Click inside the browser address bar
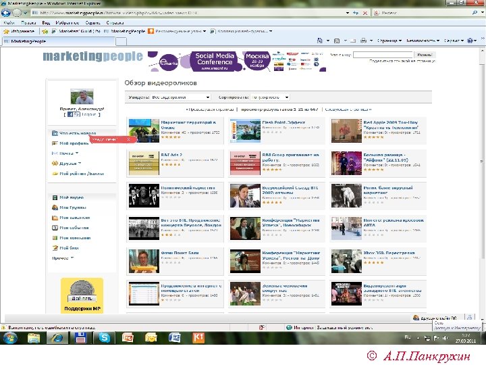486x365 pixels. pyautogui.click(x=189, y=13)
